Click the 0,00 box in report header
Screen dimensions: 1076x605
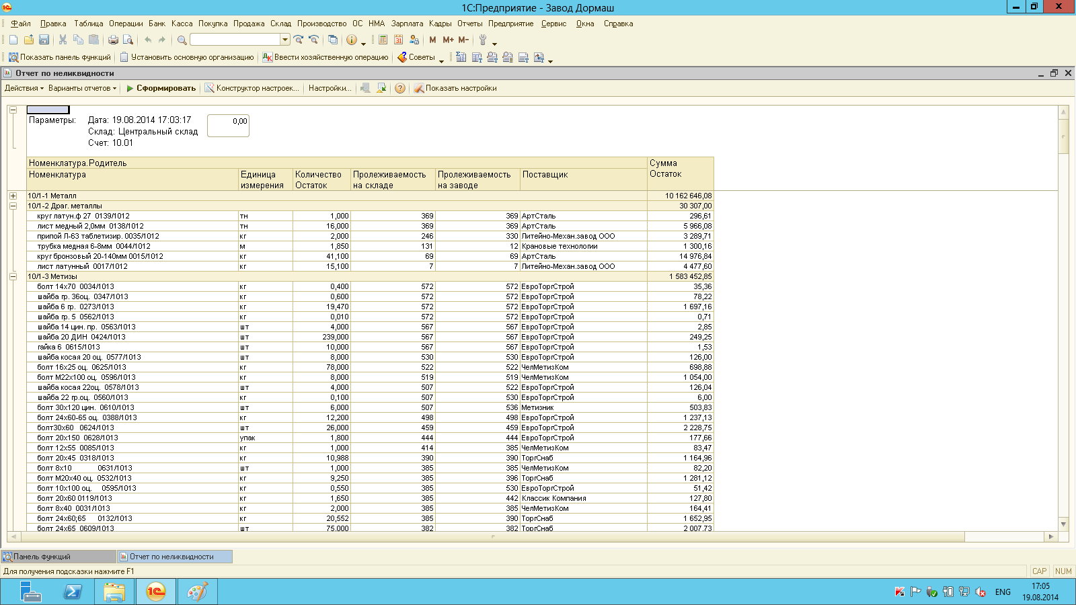228,126
